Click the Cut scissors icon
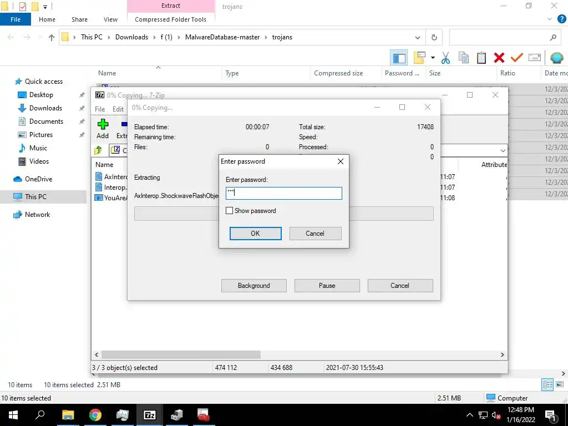This screenshot has height=426, width=568. tap(445, 58)
